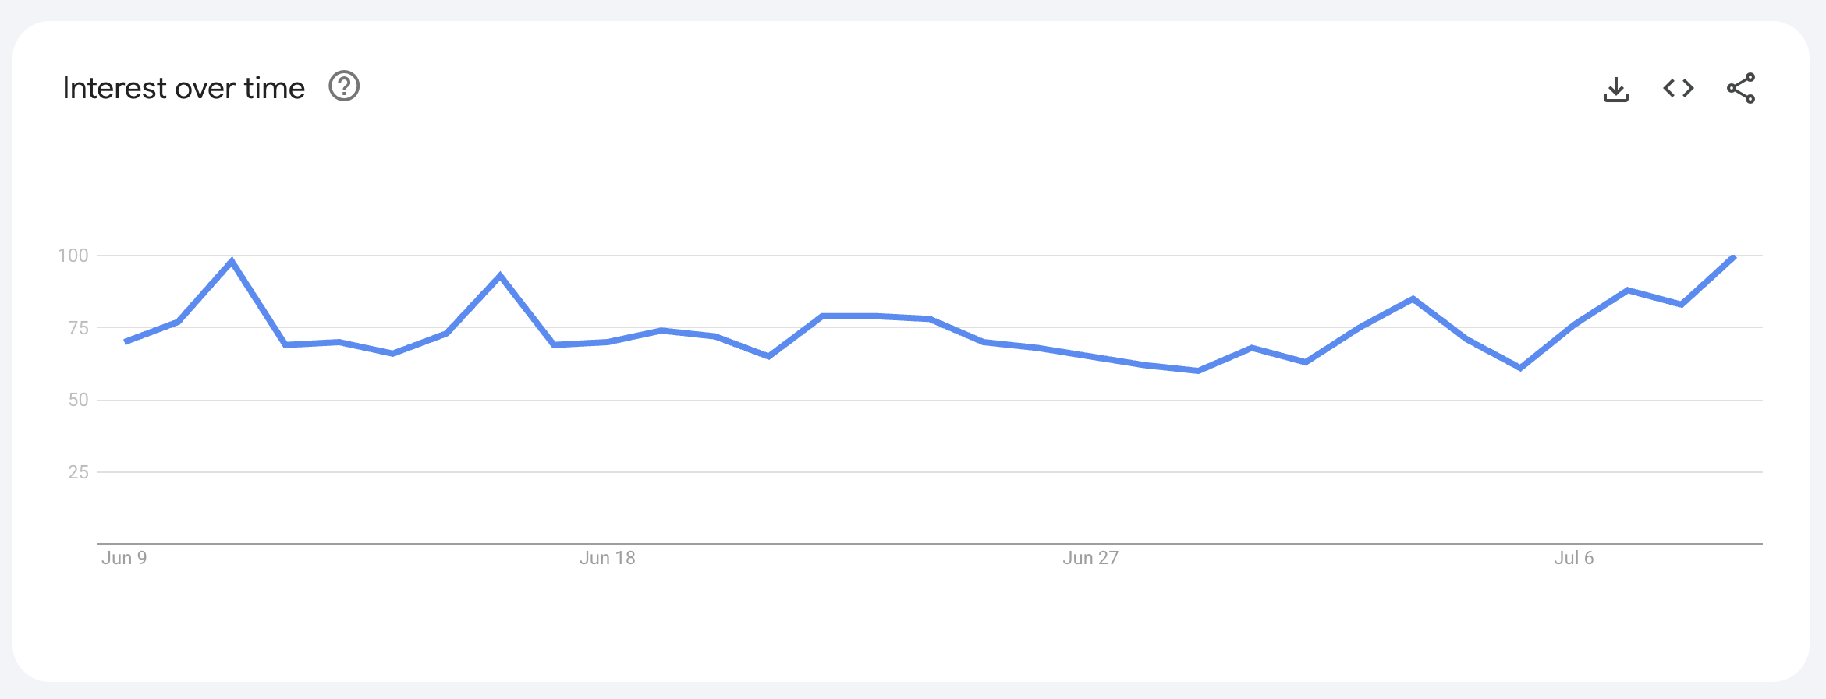Select the download arrow above the chart
1826x699 pixels.
click(1617, 88)
